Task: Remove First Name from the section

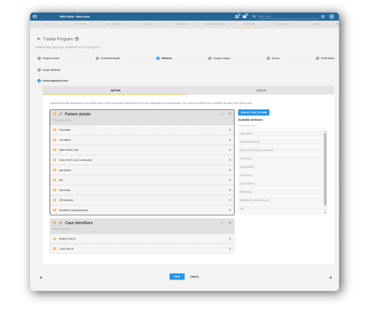Action: (230, 130)
